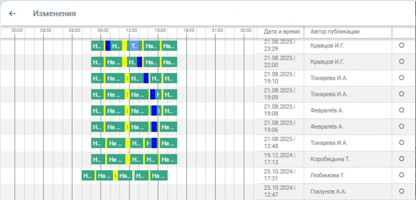Image resolution: width=416 pixels, height=200 pixels.
Task: Click the 12:00 time label
Action: [x=132, y=30]
